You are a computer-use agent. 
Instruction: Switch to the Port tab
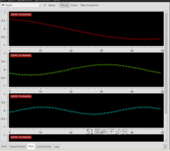click(x=4, y=147)
